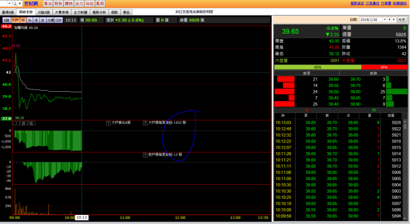Viewport: 410px width, 224px height.
Task: Click the date field showing 2018/1/26
Action: coord(371,19)
